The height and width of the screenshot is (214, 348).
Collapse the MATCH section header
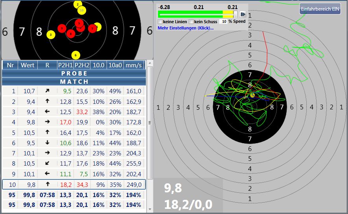(x=74, y=81)
